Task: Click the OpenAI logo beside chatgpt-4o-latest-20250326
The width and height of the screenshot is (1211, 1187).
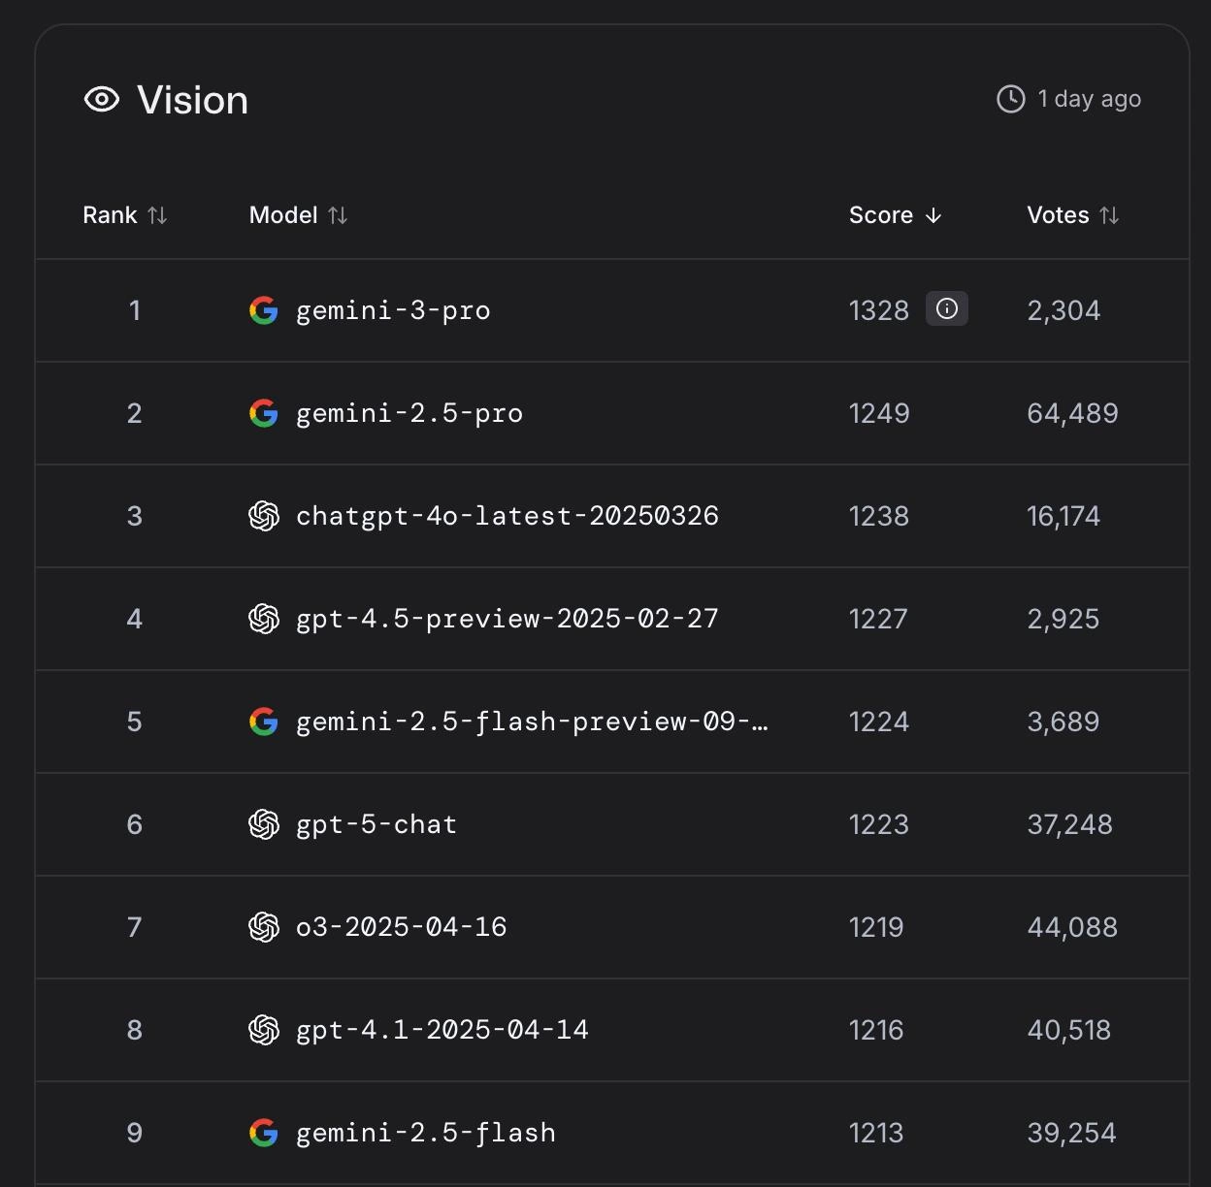Action: [x=264, y=516]
